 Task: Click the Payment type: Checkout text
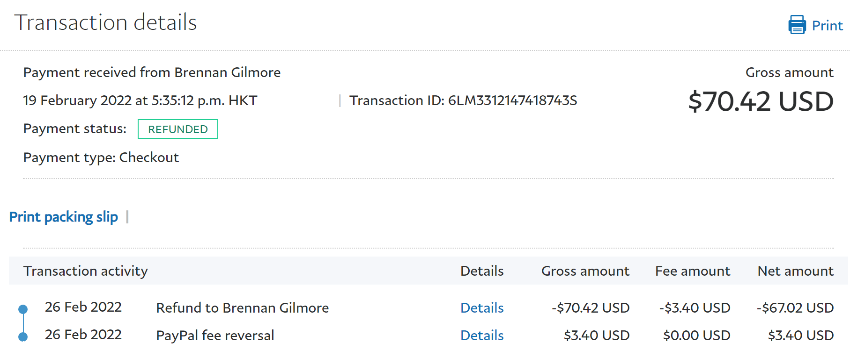pyautogui.click(x=101, y=157)
